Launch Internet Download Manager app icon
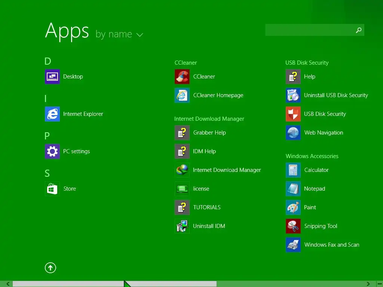 coord(182,170)
